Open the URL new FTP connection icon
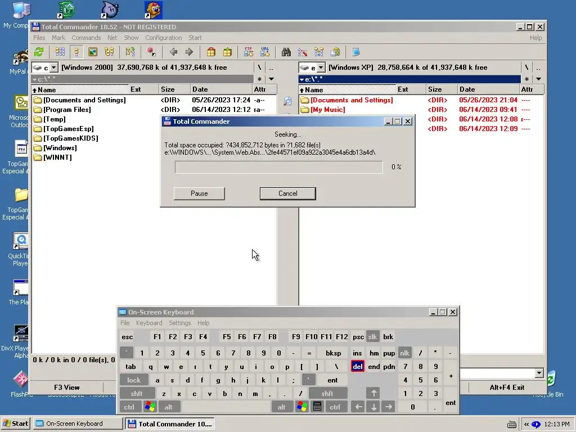The image size is (576, 432). click(x=265, y=52)
